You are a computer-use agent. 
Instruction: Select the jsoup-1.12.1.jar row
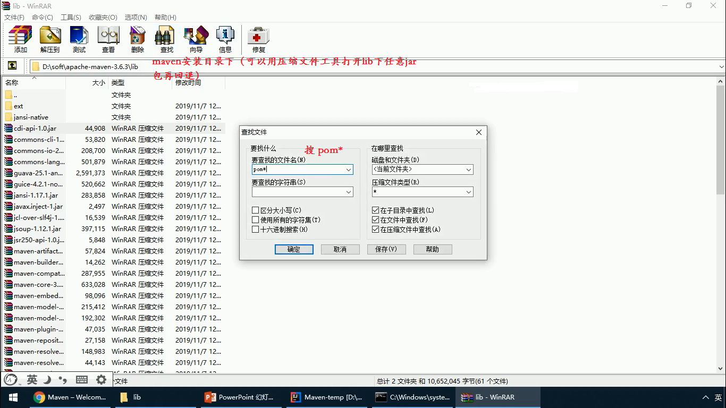point(114,228)
